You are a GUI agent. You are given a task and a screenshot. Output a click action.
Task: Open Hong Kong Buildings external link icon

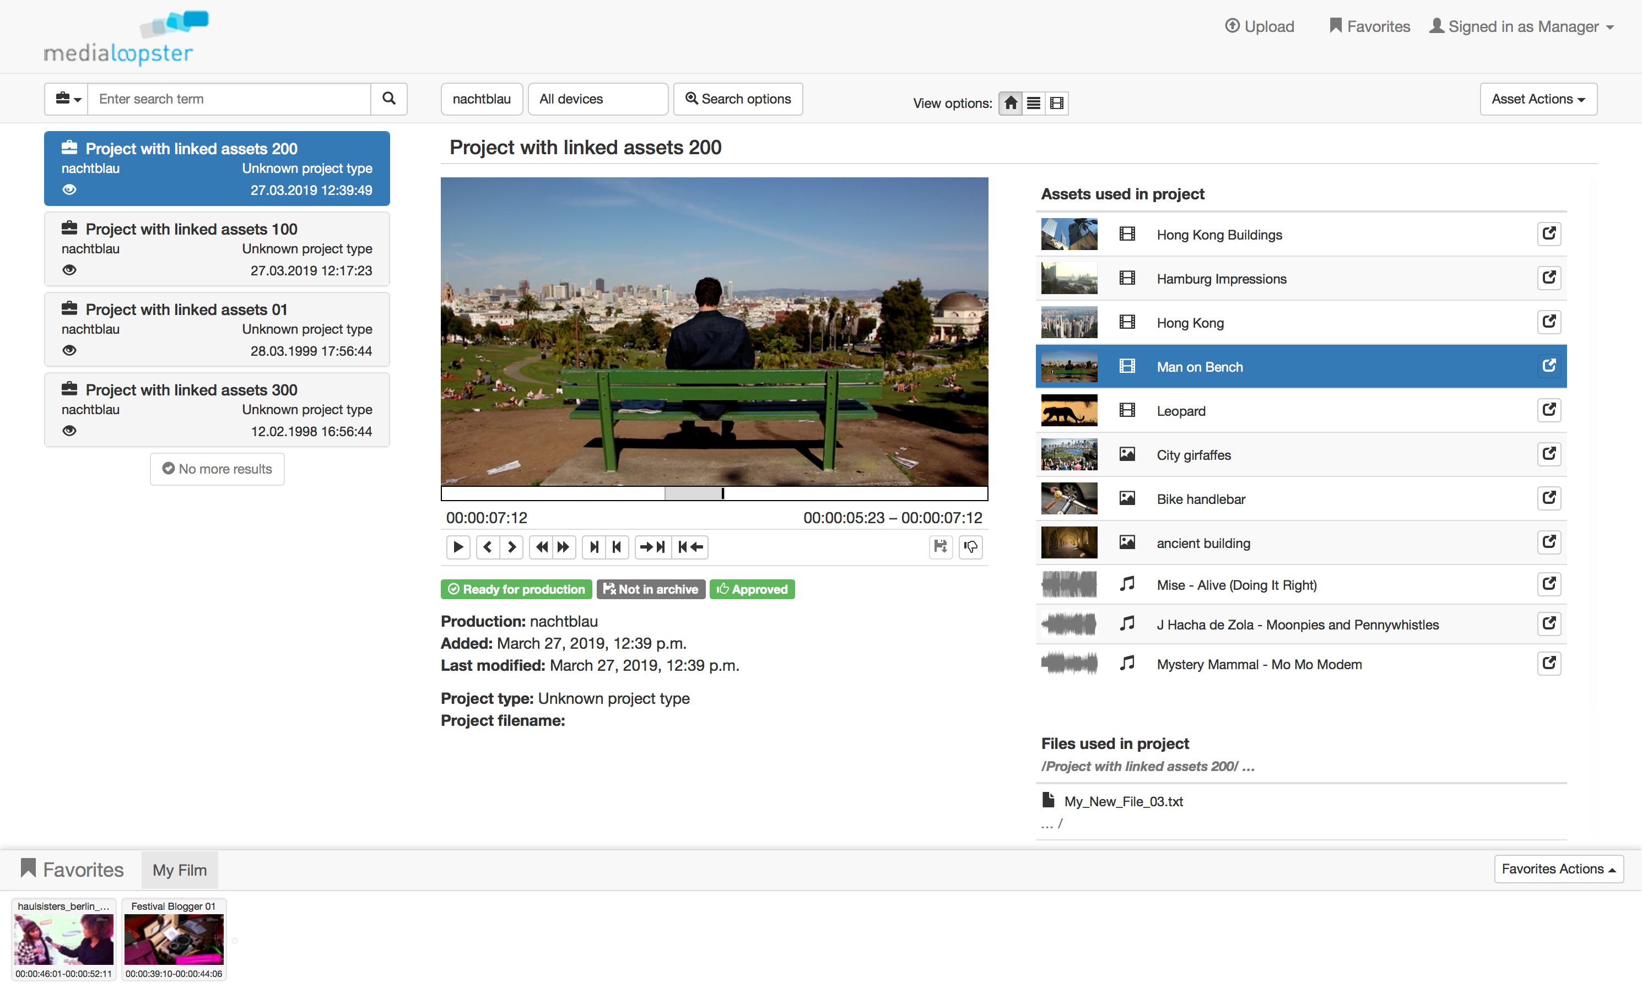[1549, 234]
